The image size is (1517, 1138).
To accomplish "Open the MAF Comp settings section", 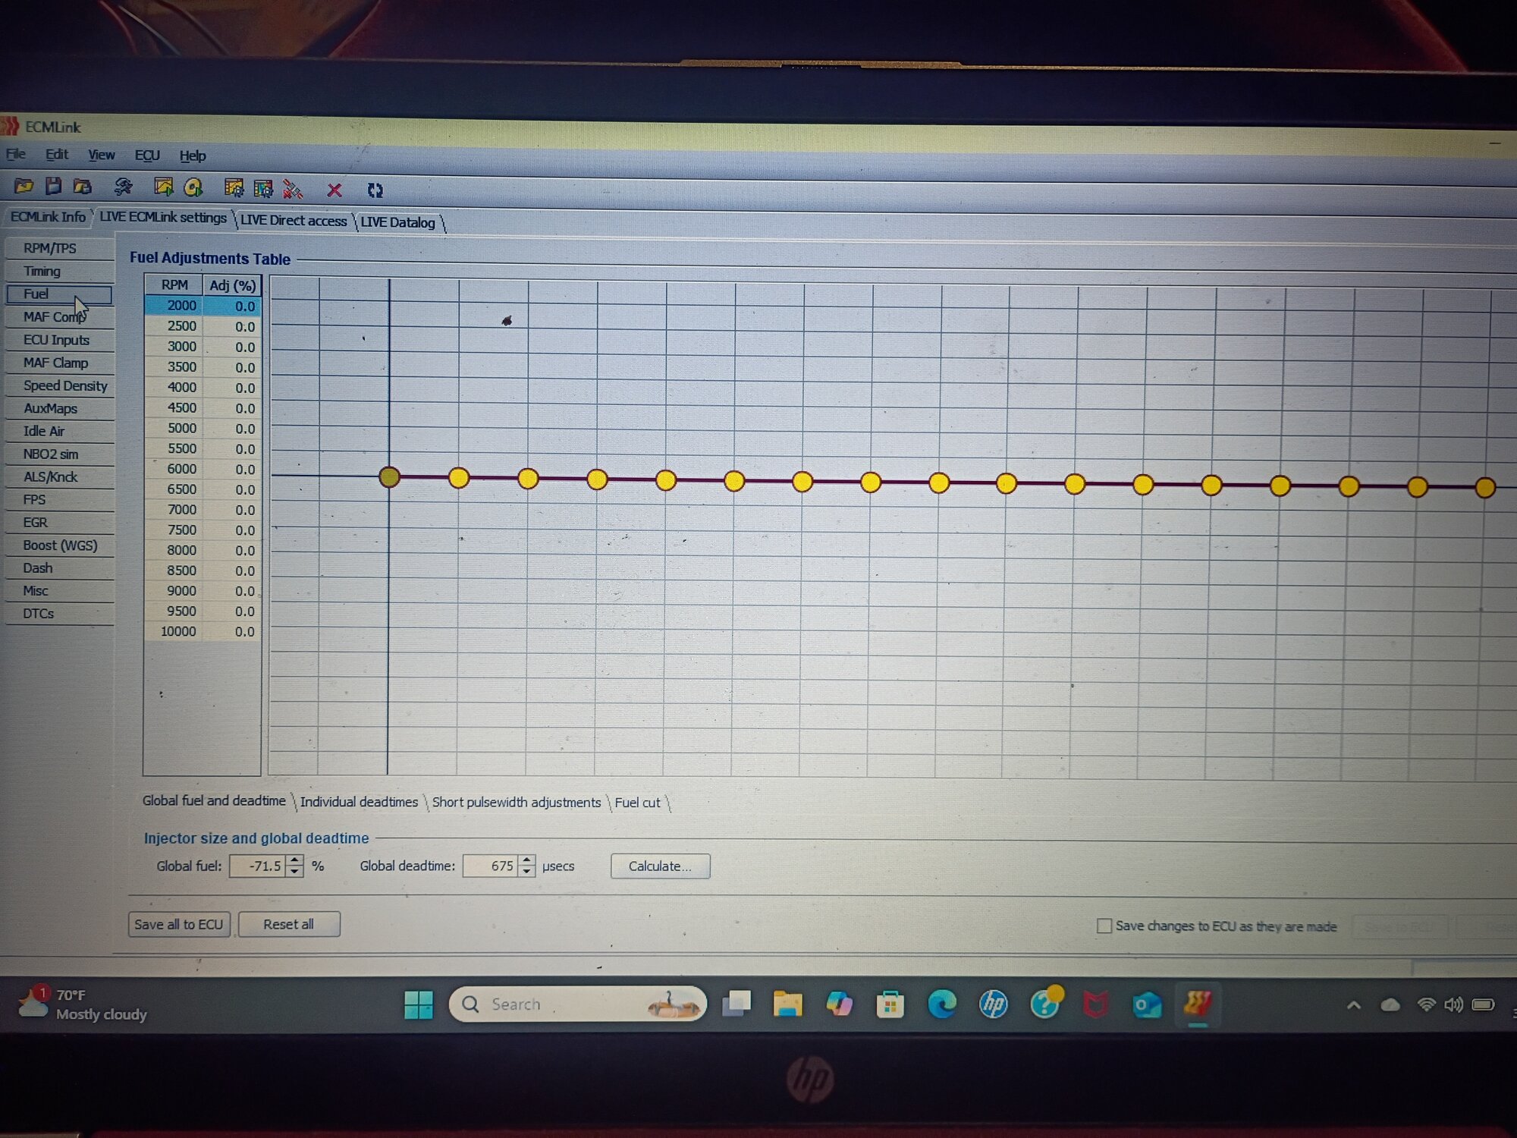I will tap(59, 317).
